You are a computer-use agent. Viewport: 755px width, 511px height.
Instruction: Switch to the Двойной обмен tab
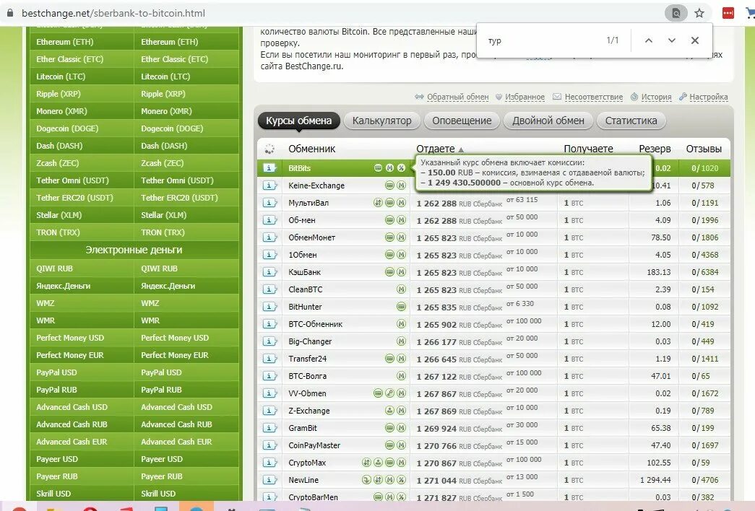click(x=548, y=121)
